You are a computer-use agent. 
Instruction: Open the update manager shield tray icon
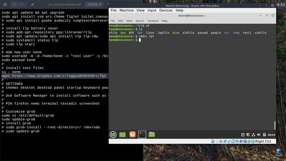[248, 135]
